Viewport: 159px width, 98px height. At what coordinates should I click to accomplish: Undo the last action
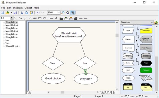38,13
